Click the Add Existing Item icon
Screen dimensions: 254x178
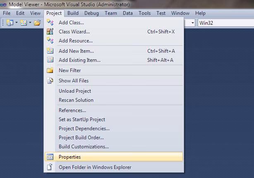(x=50, y=60)
